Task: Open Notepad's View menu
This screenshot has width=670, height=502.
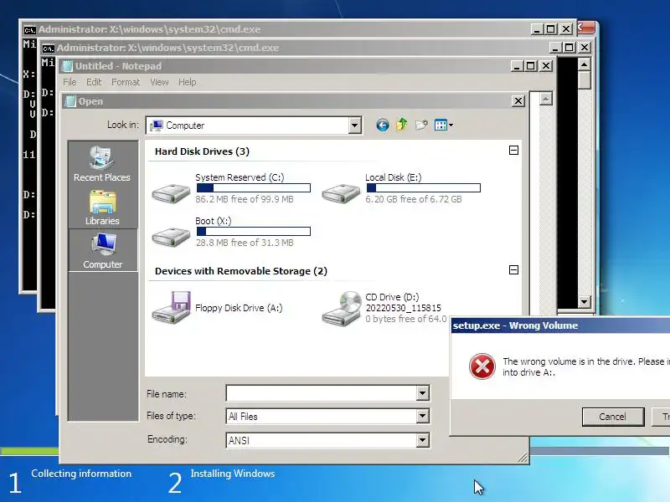Action: point(159,82)
